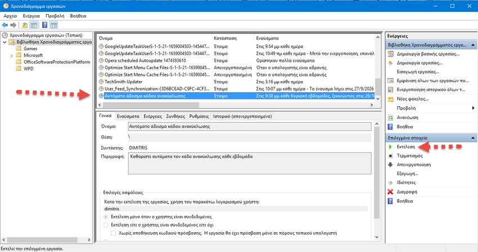
Task: Toggle checkbox Χωρίς αποθήκευση κωδικού πρόσβασης
Action: [x=114, y=233]
